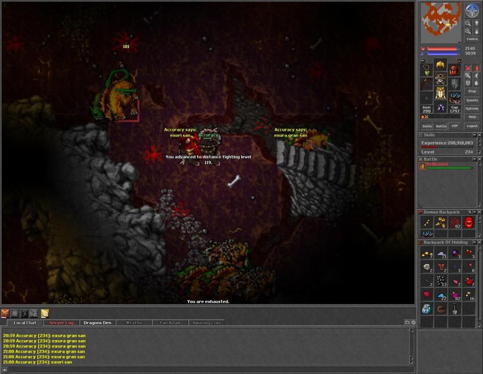The height and width of the screenshot is (374, 483).
Task: Collapse the inventory panel minus button
Action: (x=423, y=61)
